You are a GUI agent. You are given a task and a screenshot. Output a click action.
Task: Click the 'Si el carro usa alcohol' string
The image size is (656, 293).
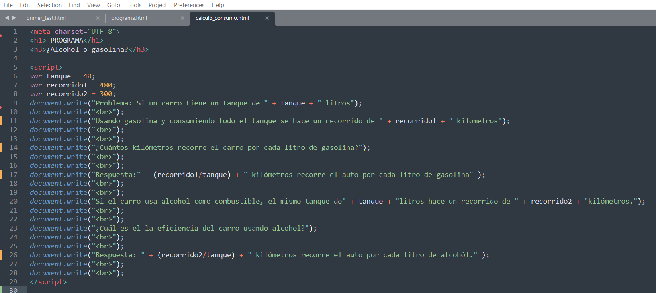coord(219,201)
